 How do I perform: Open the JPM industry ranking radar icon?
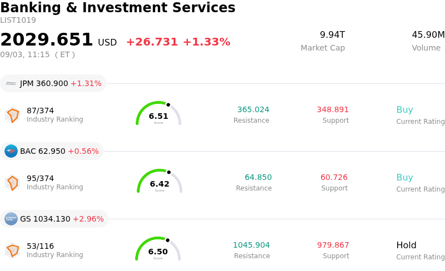(x=12, y=115)
